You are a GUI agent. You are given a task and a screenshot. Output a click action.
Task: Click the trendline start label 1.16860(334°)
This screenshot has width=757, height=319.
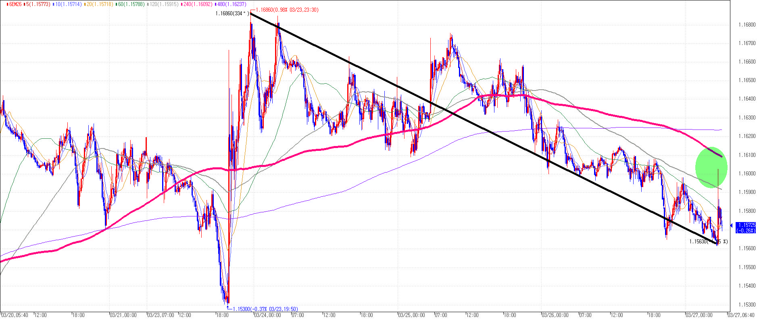(232, 14)
